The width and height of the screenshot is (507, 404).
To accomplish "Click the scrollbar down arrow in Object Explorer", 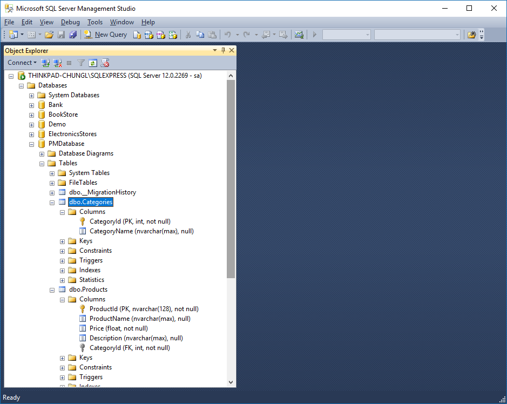I will click(231, 382).
